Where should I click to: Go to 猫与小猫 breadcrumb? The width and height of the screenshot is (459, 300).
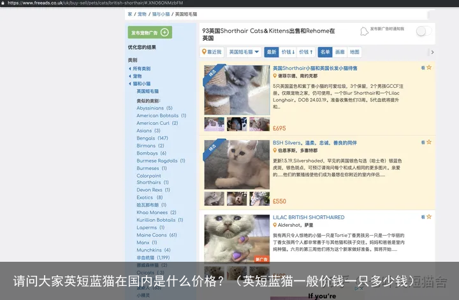pos(161,14)
